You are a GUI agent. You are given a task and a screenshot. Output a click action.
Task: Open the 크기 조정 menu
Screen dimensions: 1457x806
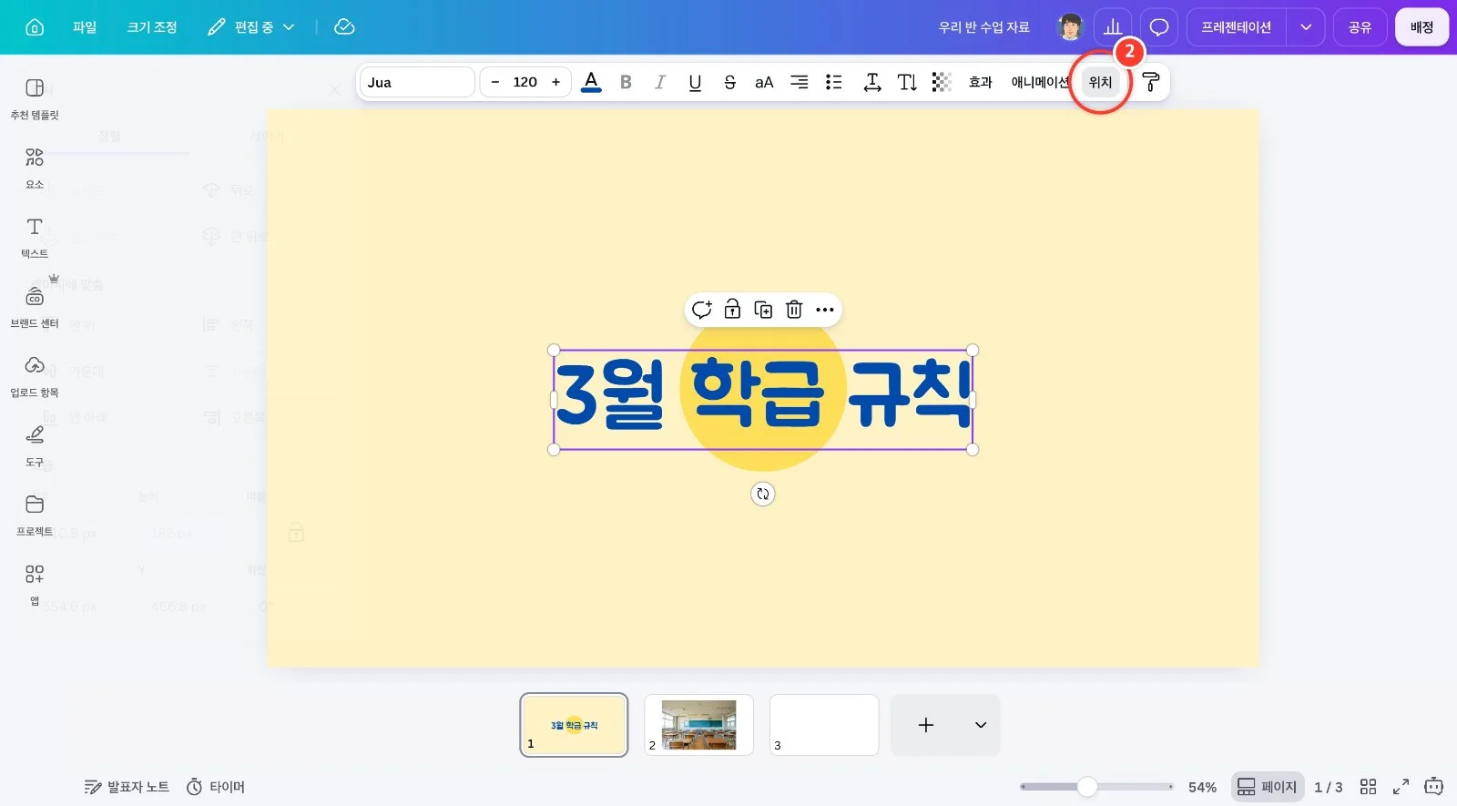pos(152,27)
